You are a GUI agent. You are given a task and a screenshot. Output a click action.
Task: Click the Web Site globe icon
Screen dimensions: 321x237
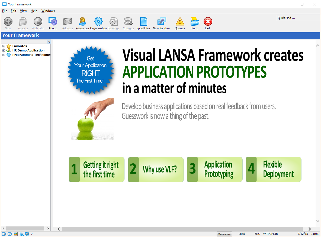38,21
